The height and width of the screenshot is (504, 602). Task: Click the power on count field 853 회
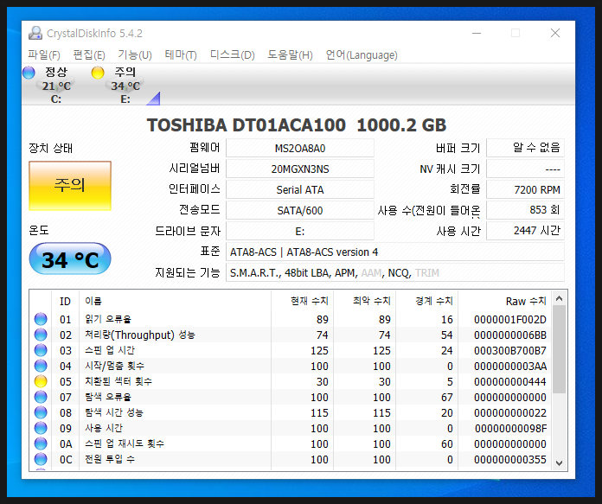(x=525, y=210)
